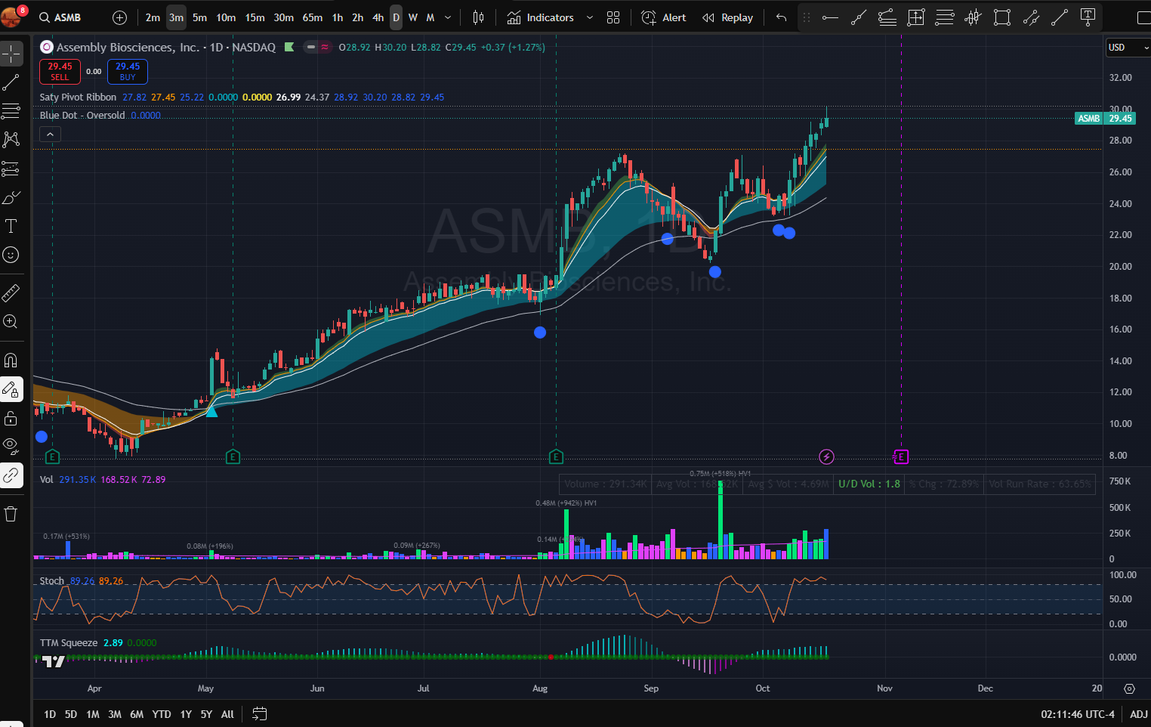Click the 29.45 SELL button

(60, 72)
